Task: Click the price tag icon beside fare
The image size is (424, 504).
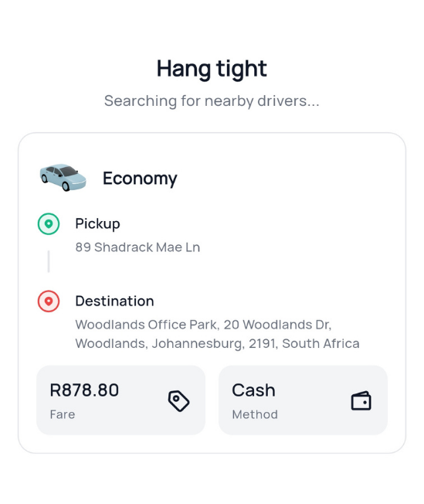Action: point(179,401)
